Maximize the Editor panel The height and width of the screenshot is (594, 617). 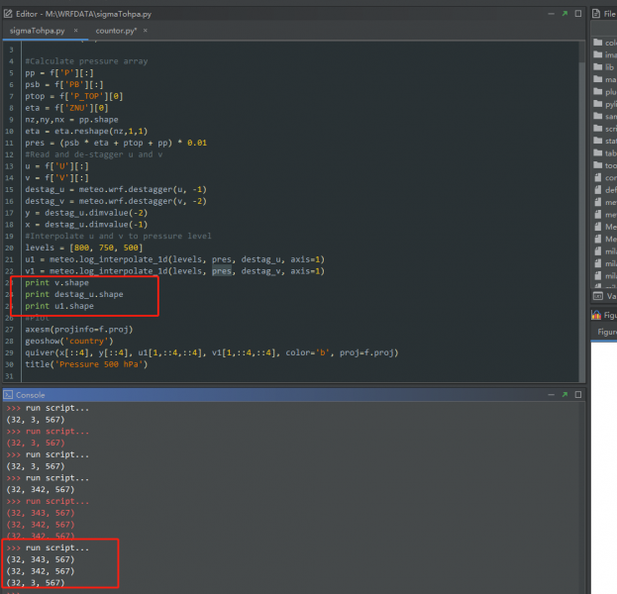point(577,13)
